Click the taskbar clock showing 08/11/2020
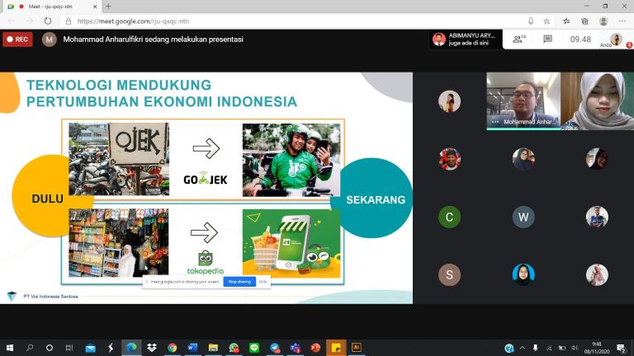Viewport: 634px width, 356px height. click(x=597, y=348)
